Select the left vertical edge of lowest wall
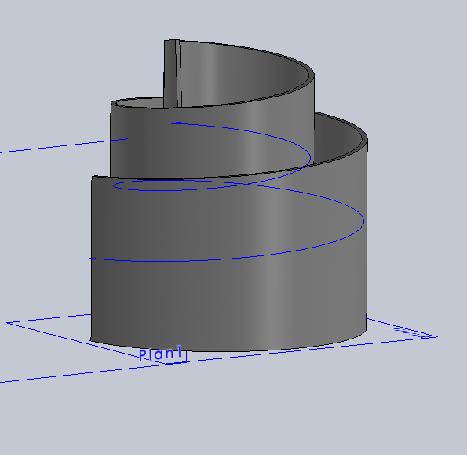467x455 pixels. pos(91,259)
